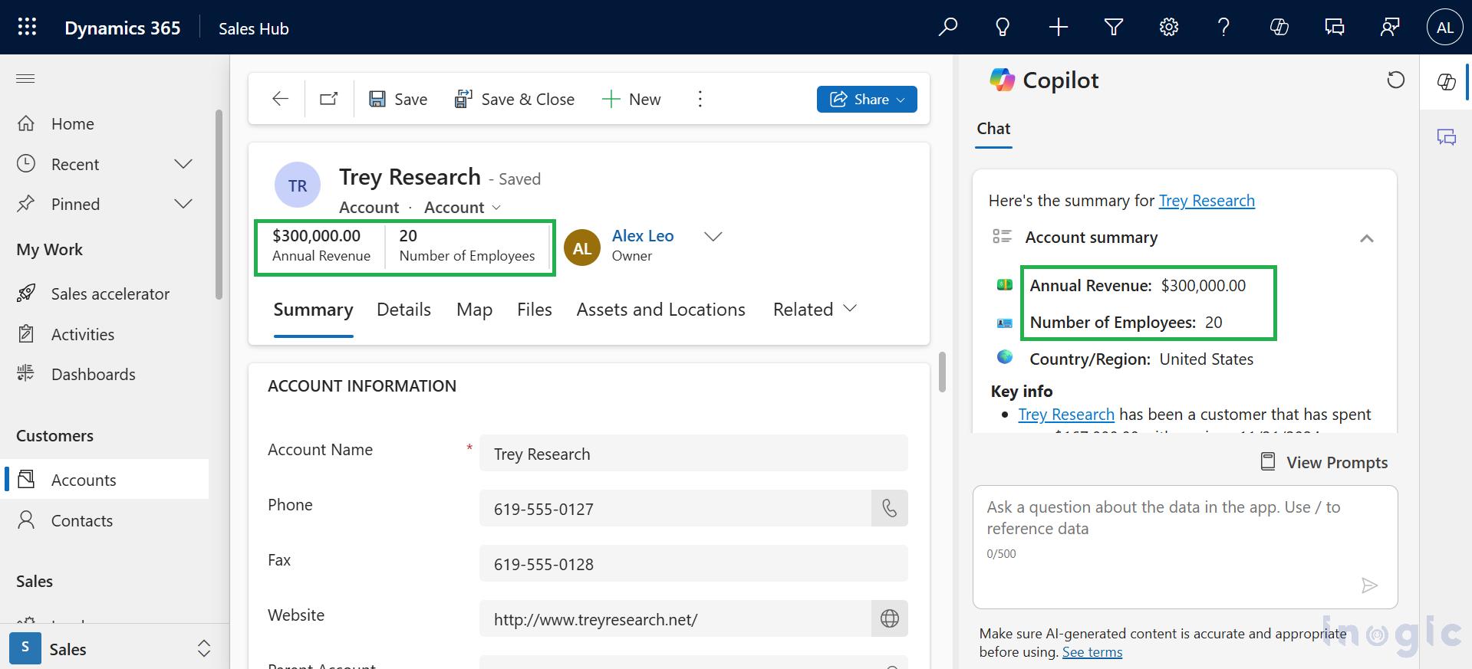The height and width of the screenshot is (669, 1472).
Task: Click the Fax number field
Action: (x=693, y=563)
